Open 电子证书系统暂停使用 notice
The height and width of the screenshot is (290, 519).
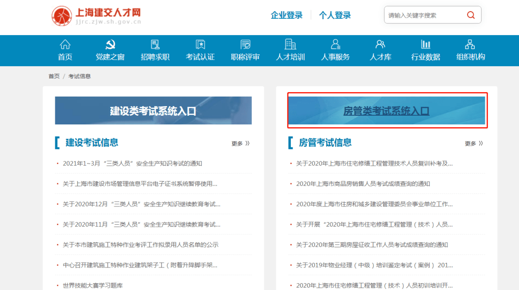(140, 184)
